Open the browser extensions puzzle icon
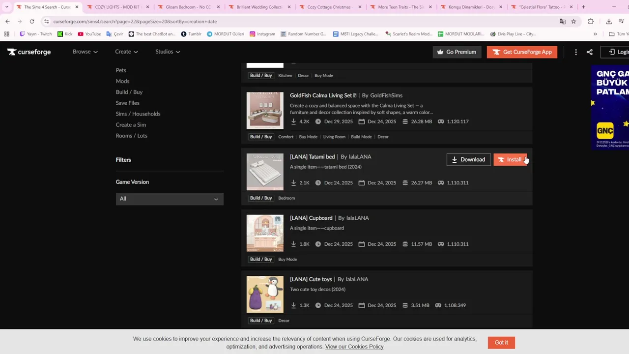 click(591, 22)
